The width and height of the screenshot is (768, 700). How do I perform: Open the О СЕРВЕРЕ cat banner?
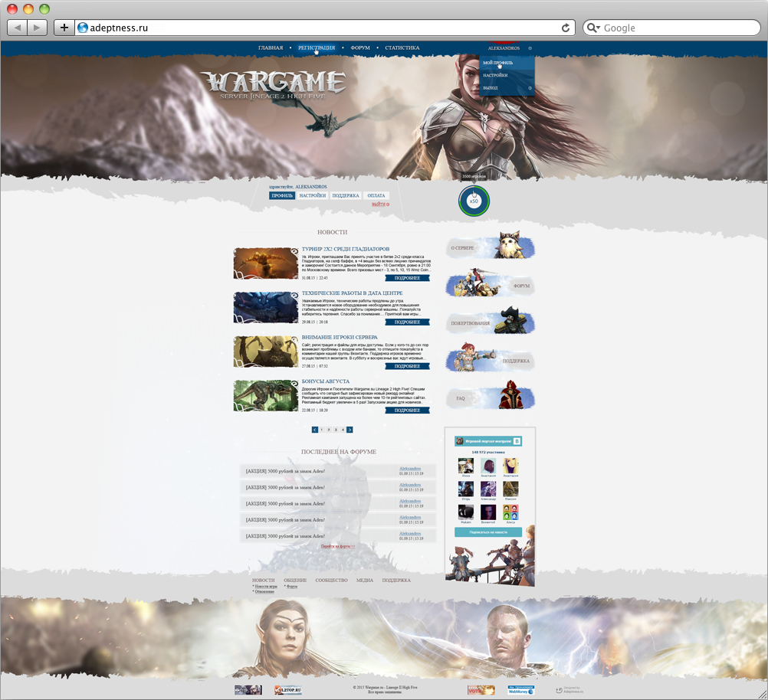tap(490, 246)
